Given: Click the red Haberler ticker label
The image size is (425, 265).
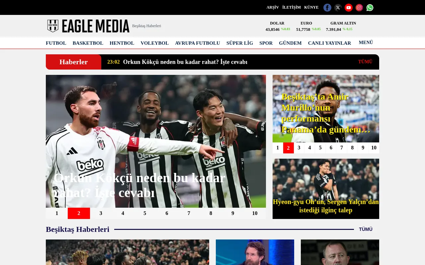Looking at the screenshot, I should (x=73, y=62).
